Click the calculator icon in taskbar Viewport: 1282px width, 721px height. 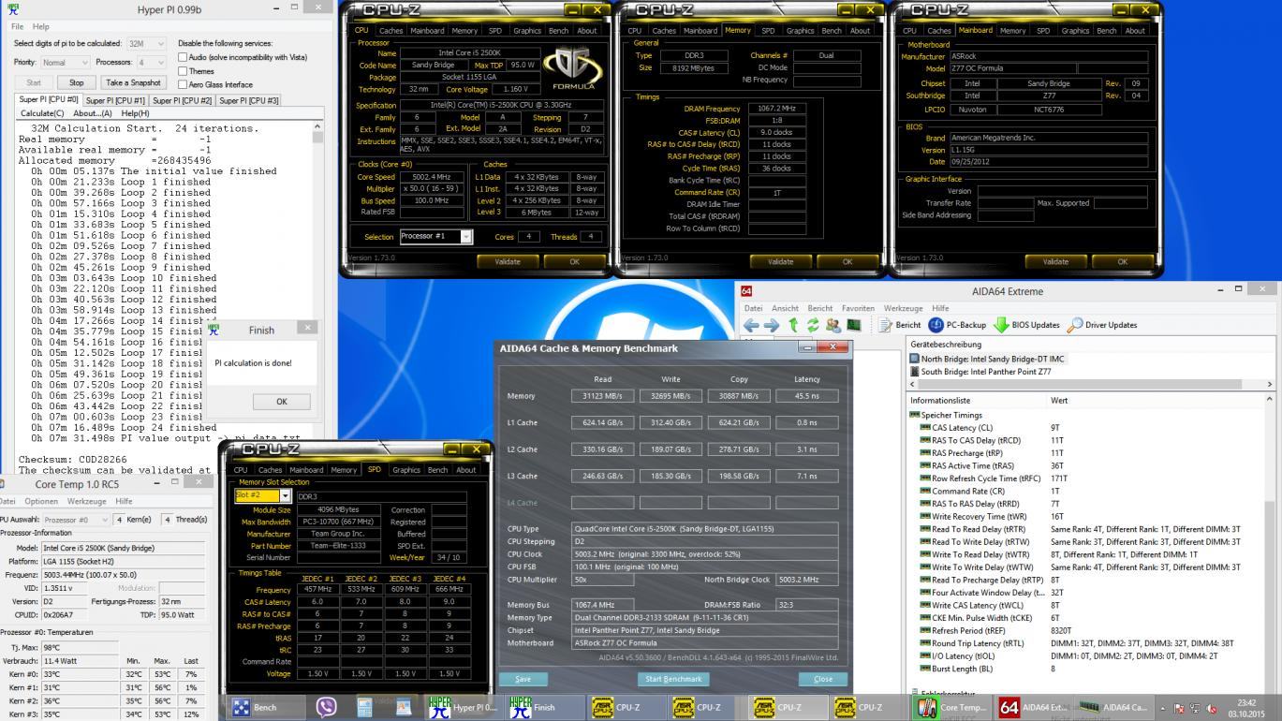coord(365,708)
